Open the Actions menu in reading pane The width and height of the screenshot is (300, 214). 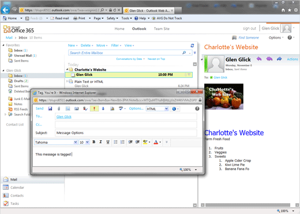292,59
